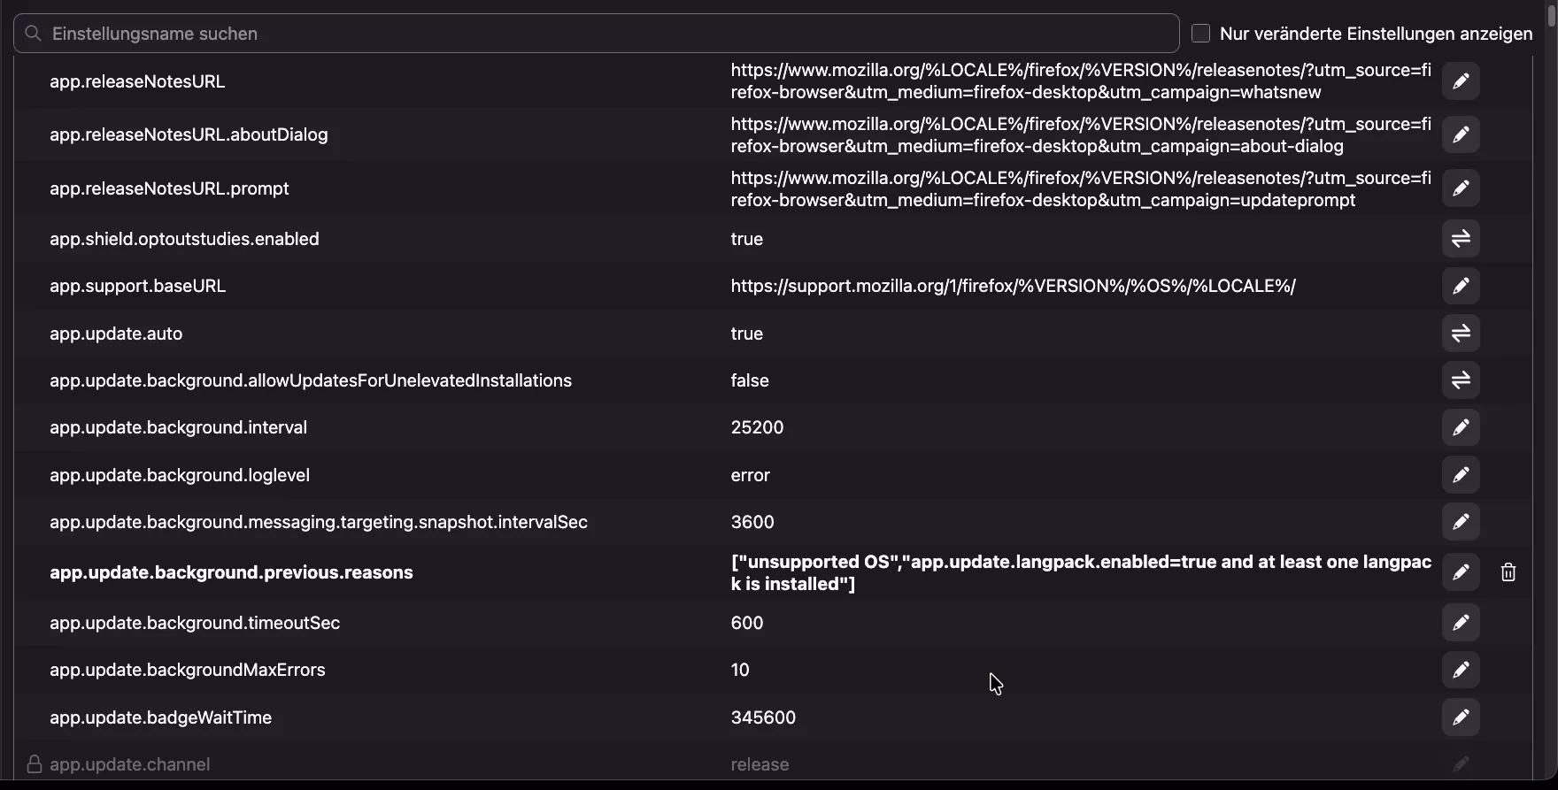Screen dimensions: 1558x790
Task: Edit app.update.background.loglevel value
Action: tap(1461, 475)
